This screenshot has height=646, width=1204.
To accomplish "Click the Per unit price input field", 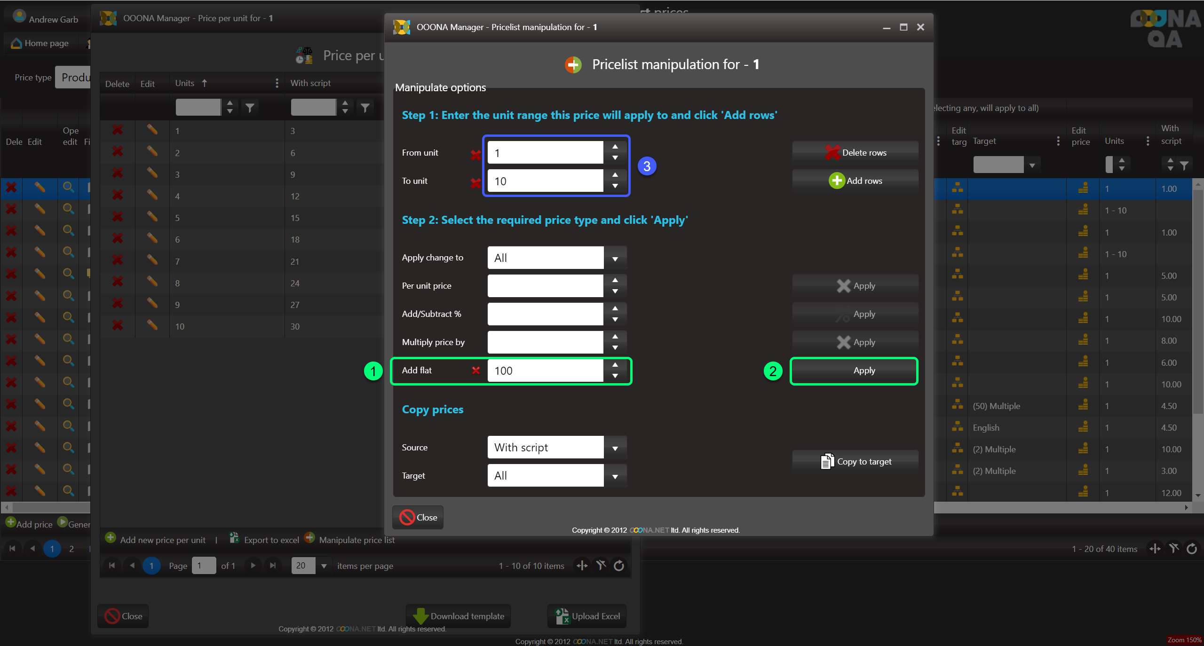I will click(545, 286).
